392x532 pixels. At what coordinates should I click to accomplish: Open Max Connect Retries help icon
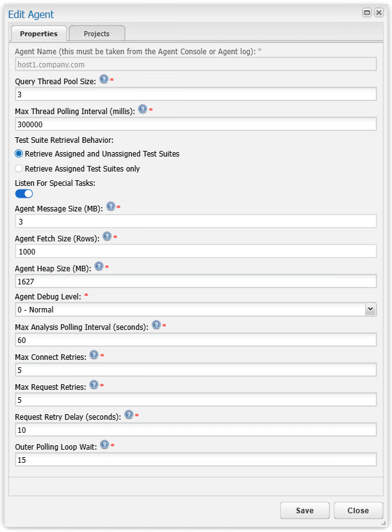pos(94,355)
